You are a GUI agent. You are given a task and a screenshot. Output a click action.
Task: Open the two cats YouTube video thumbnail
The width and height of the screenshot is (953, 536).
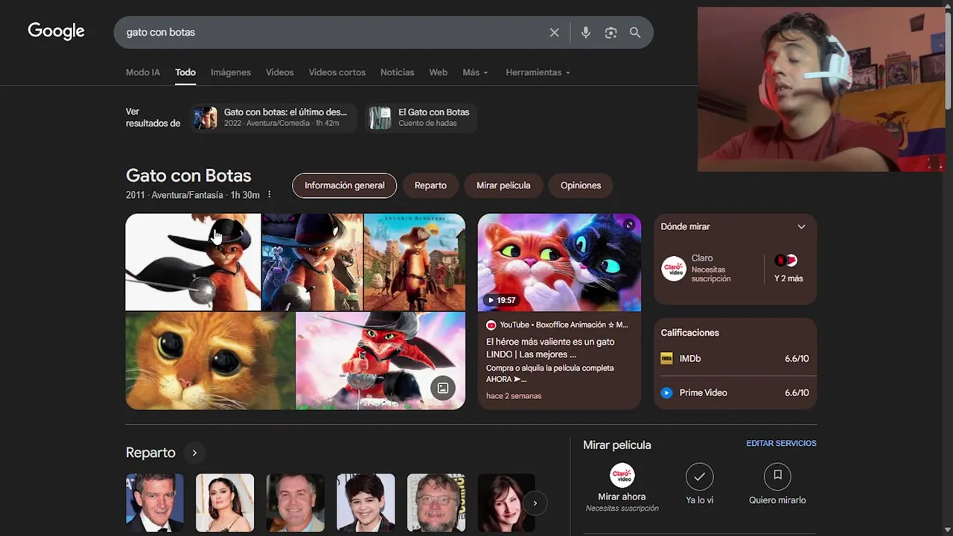[559, 262]
